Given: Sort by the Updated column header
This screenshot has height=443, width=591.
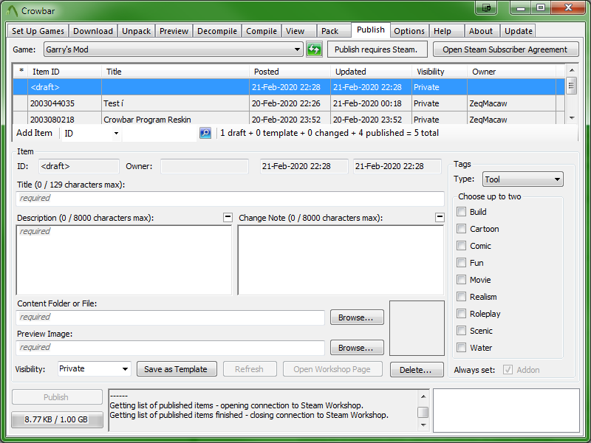Looking at the screenshot, I should 372,72.
